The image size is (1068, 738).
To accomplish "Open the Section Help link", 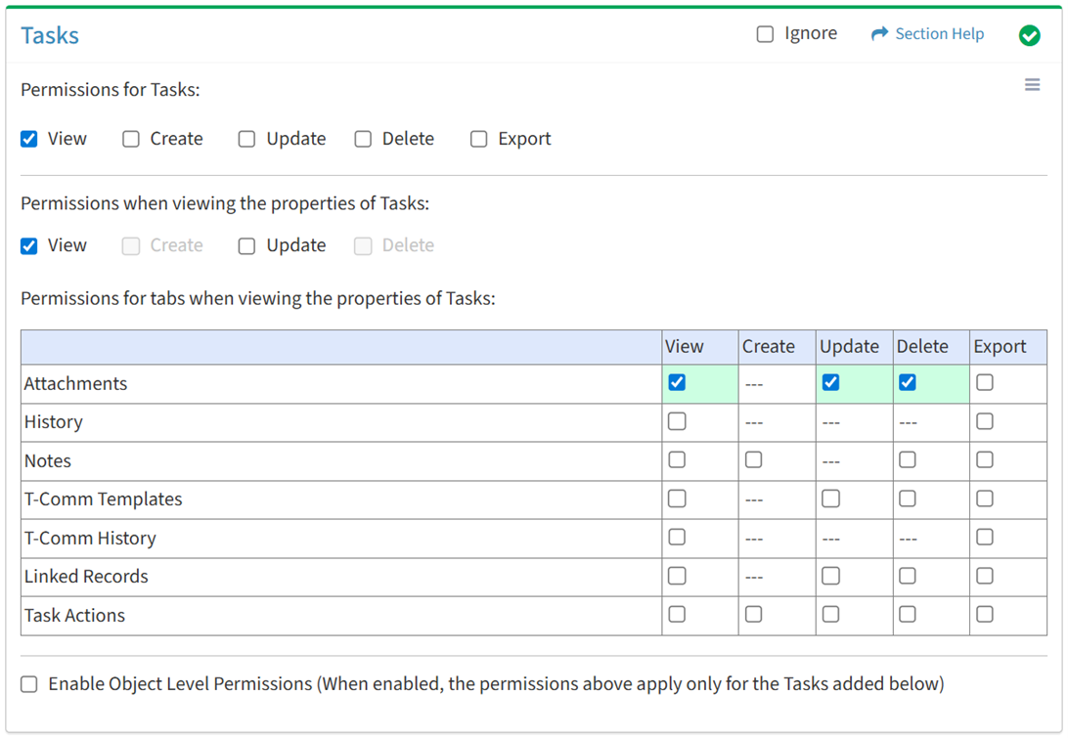I will pos(939,34).
